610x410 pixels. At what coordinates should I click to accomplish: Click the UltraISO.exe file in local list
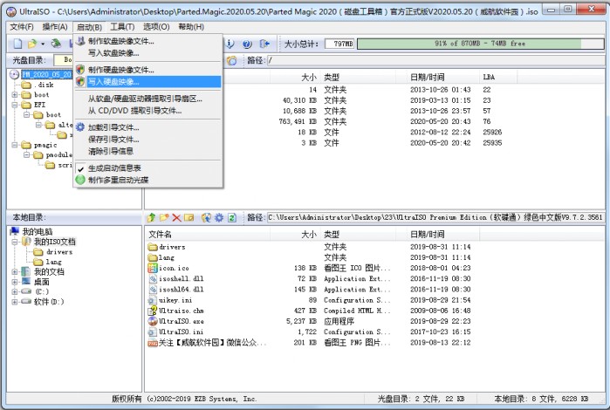click(x=182, y=321)
